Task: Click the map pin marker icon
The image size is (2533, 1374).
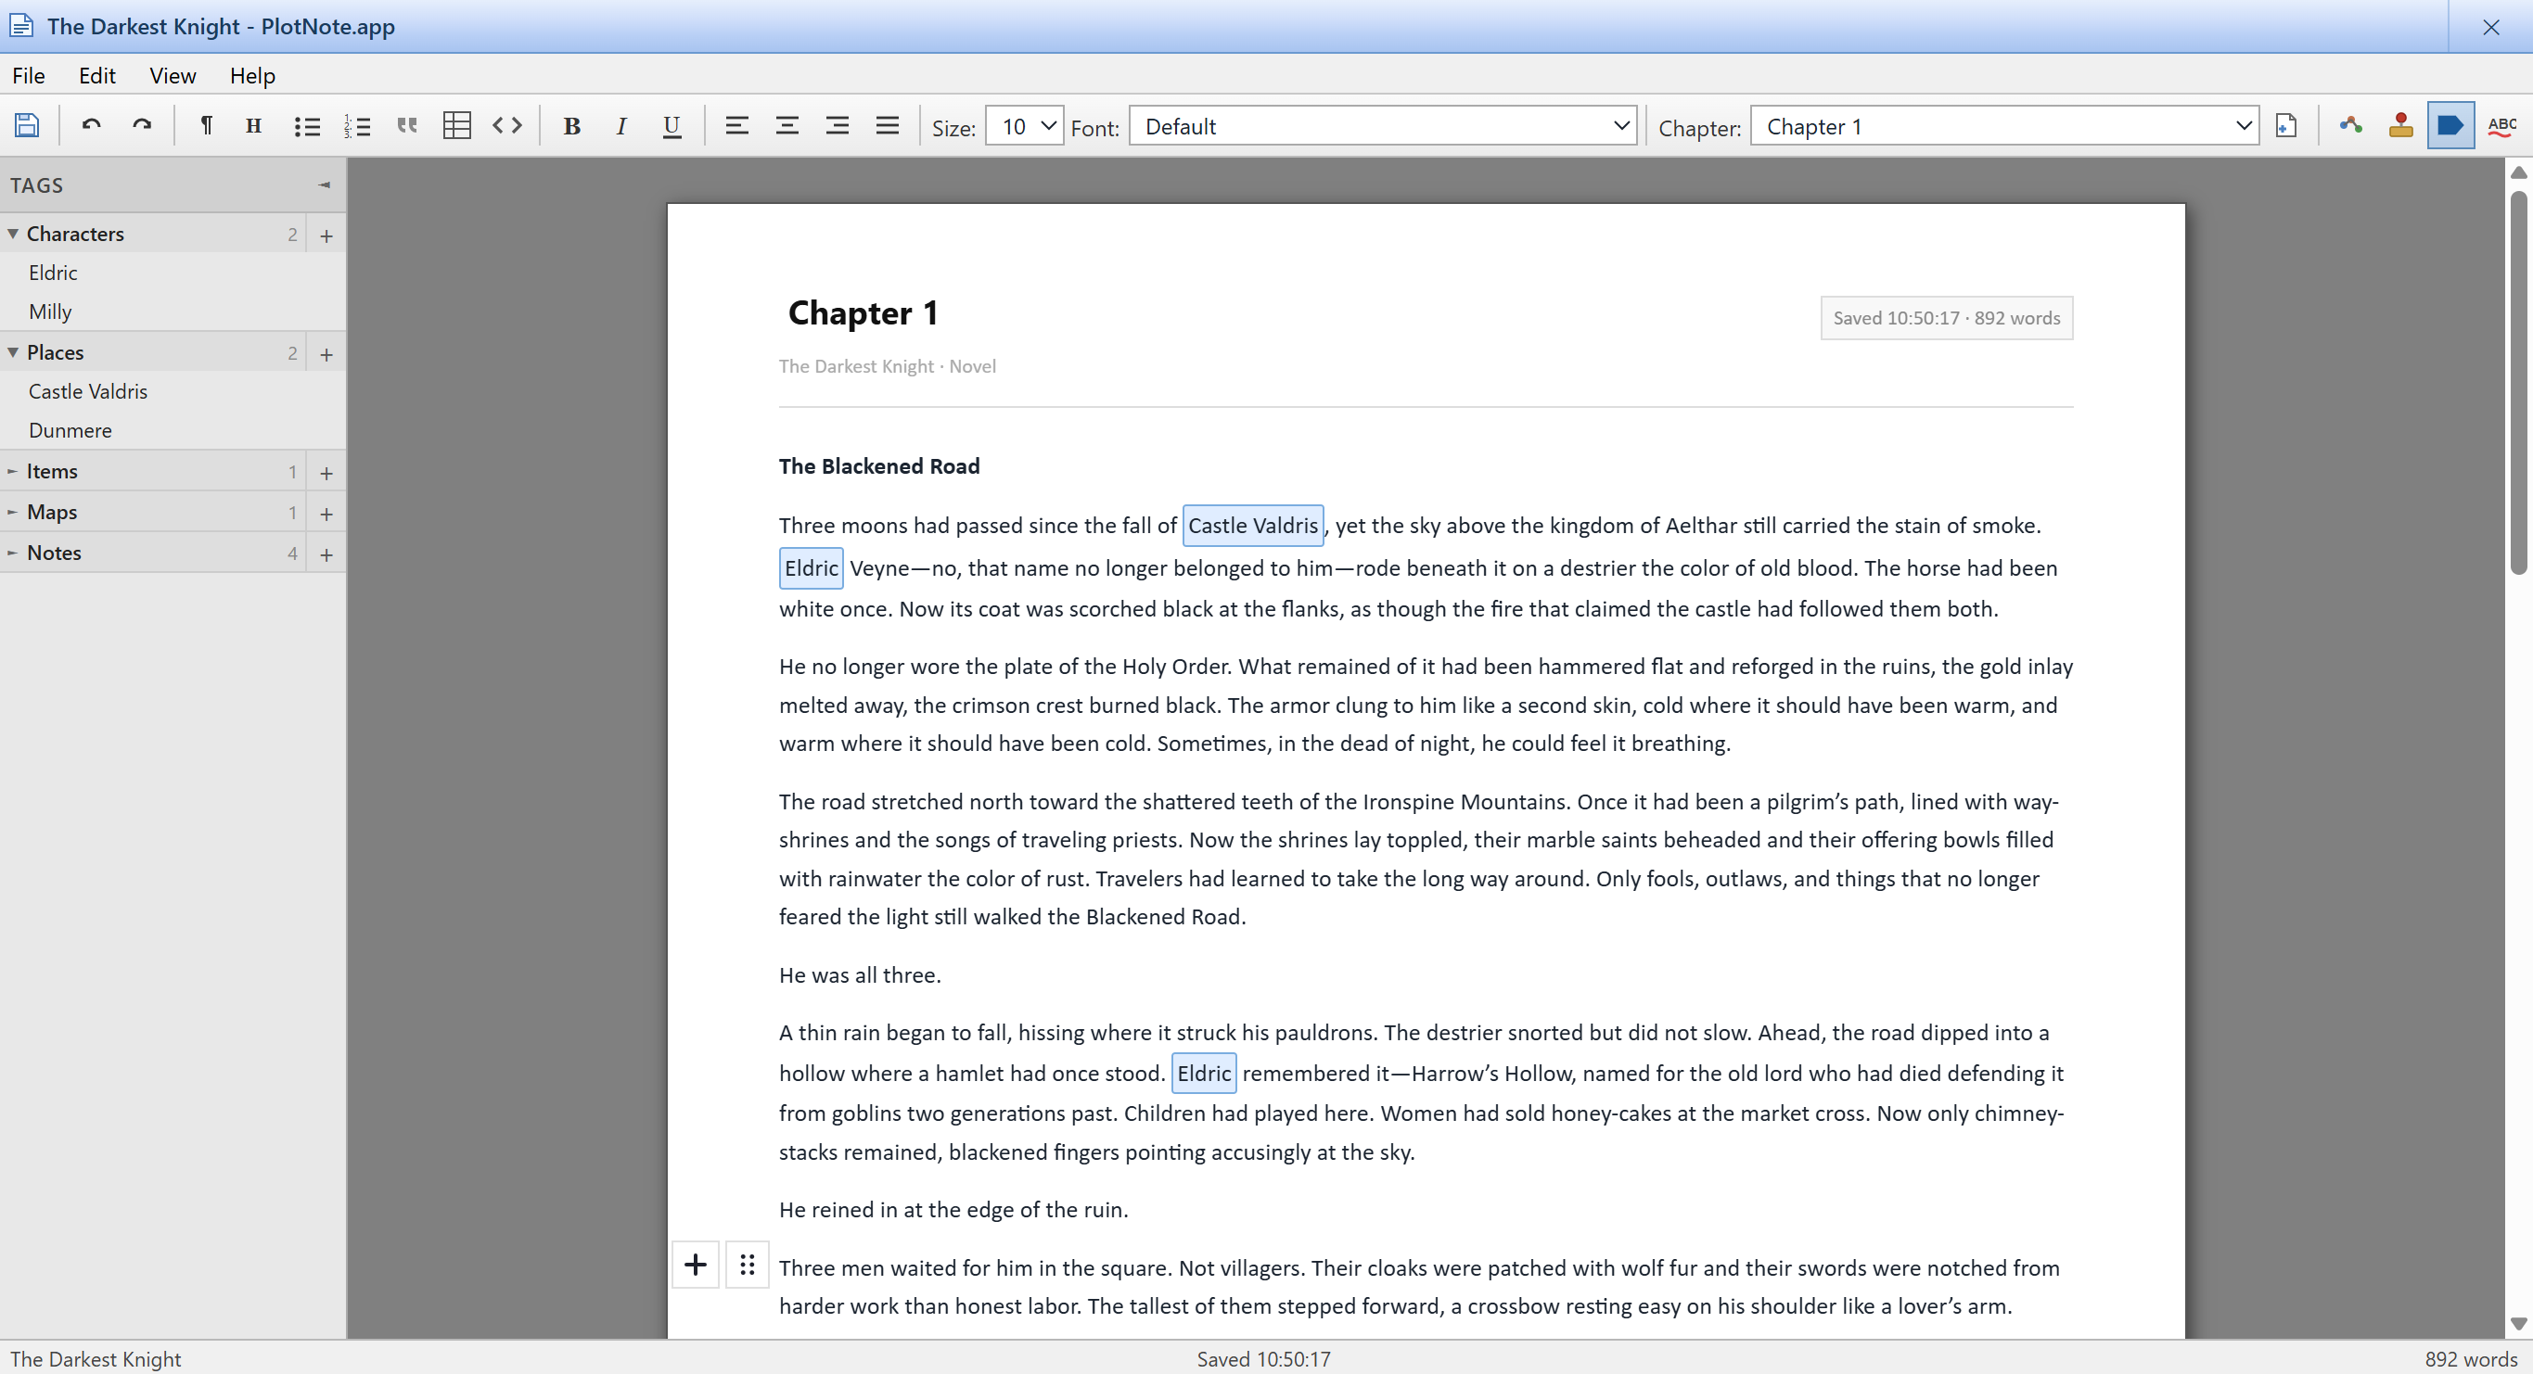Action: click(x=2401, y=126)
